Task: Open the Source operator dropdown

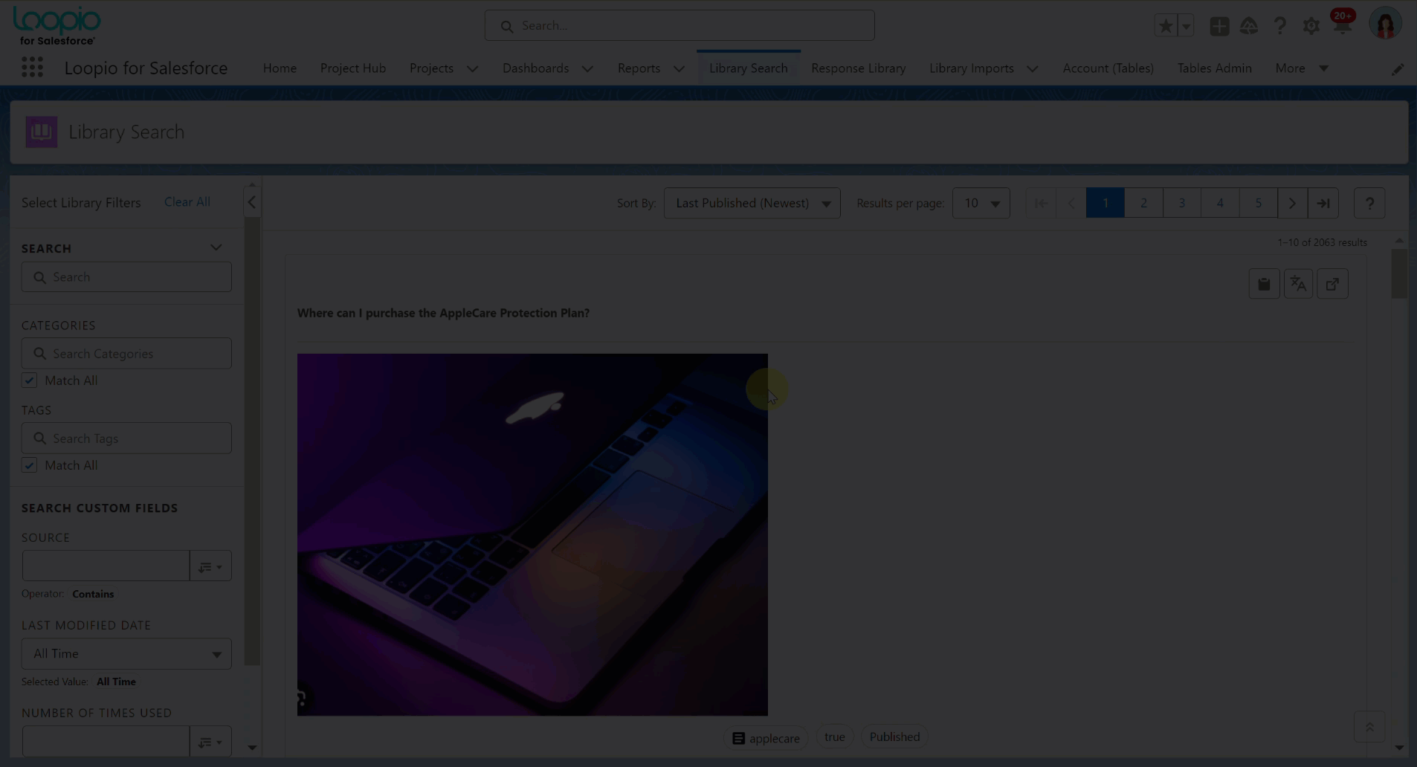Action: pyautogui.click(x=210, y=566)
